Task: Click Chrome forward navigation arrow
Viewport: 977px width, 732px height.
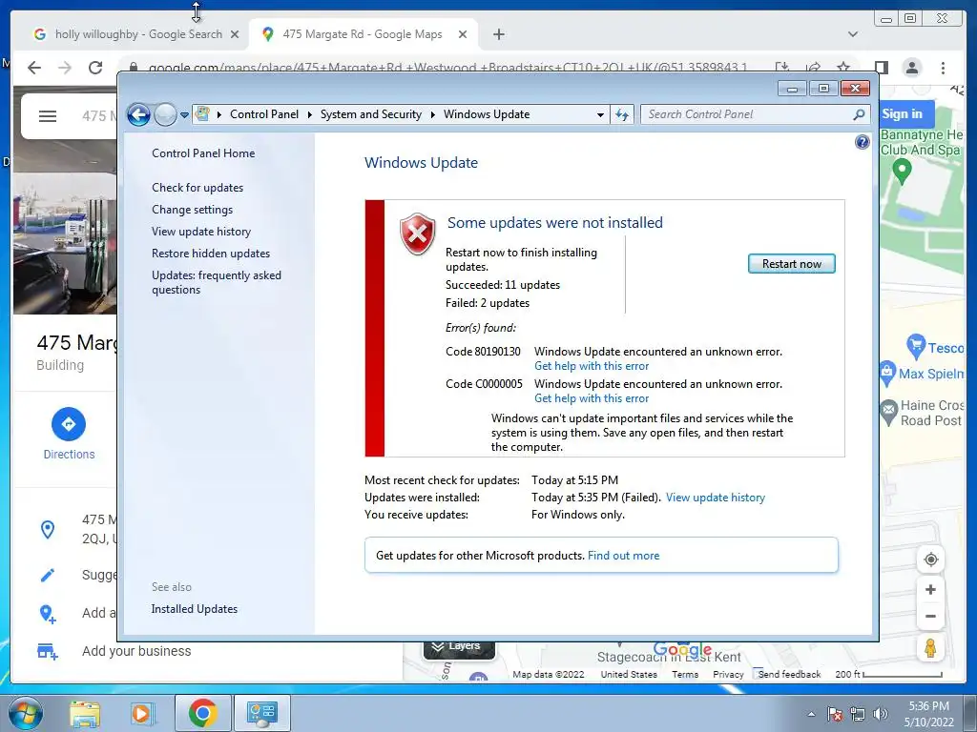Action: (x=65, y=68)
